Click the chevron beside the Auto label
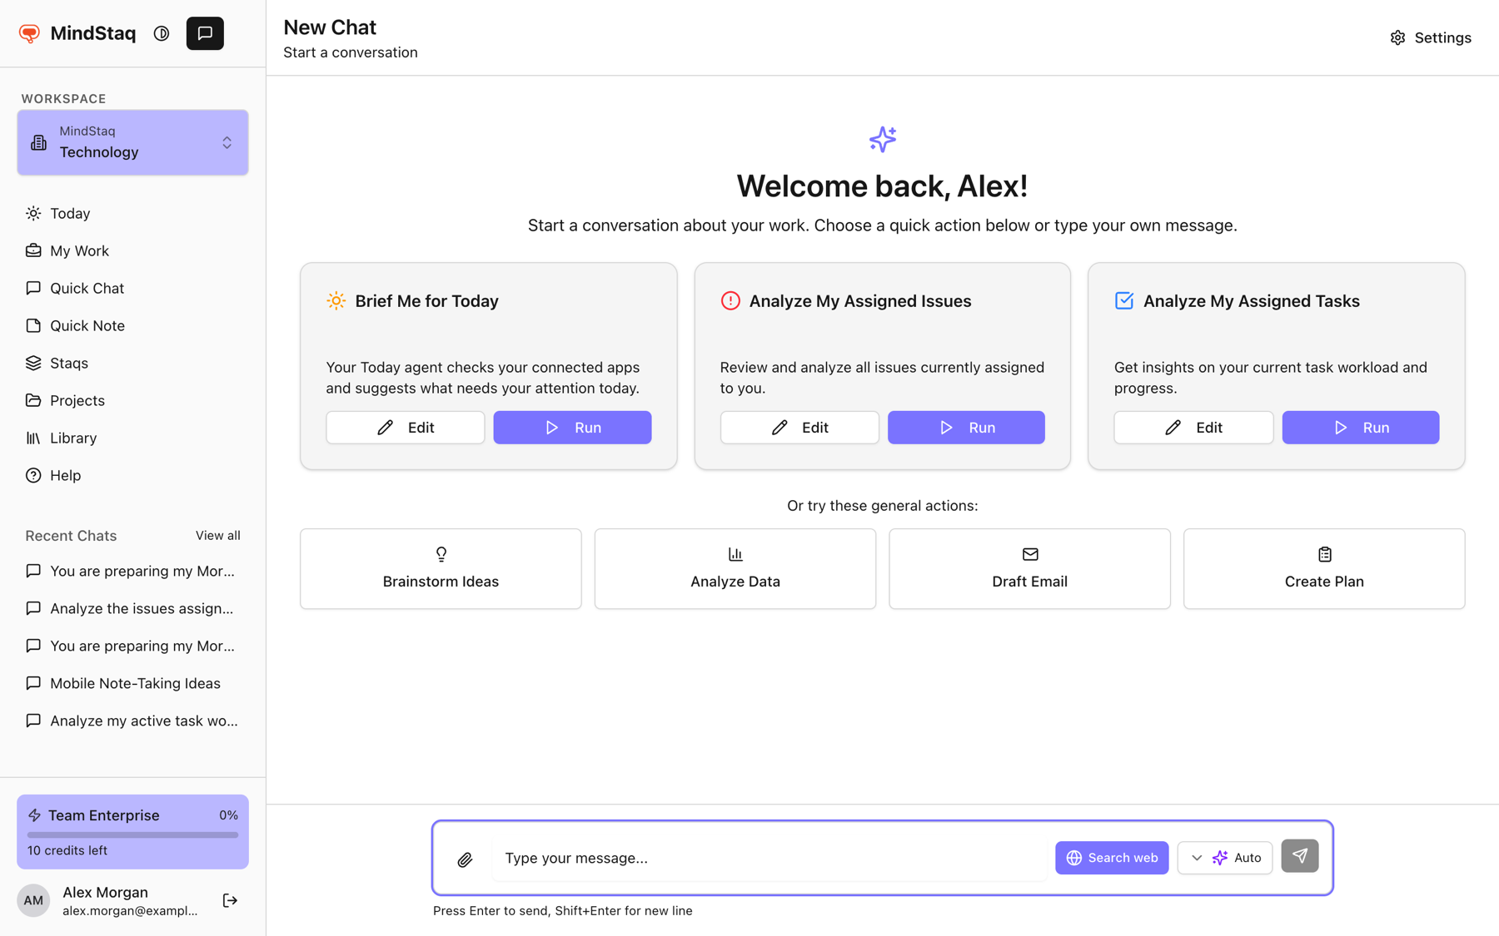1499x936 pixels. pyautogui.click(x=1197, y=858)
